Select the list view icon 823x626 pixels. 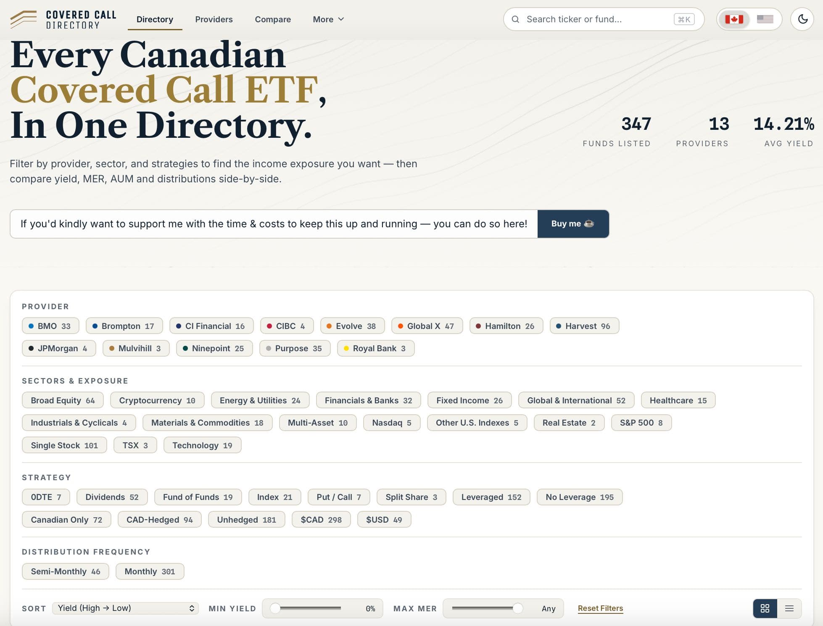click(789, 608)
